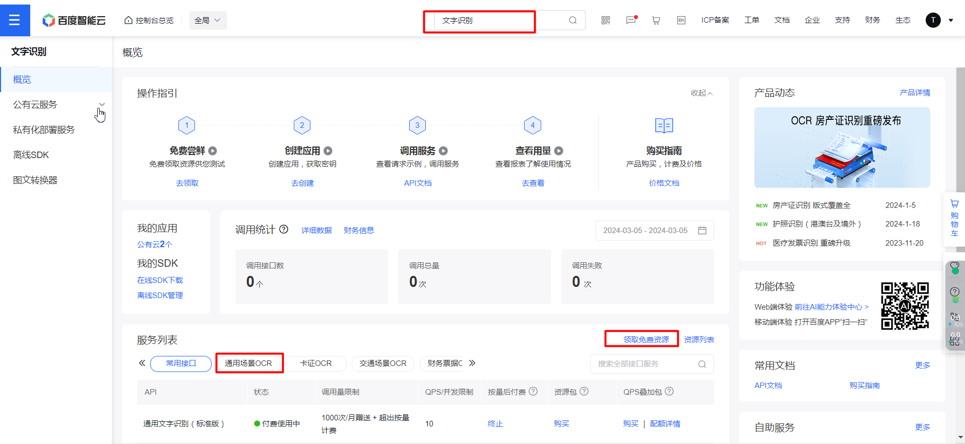Click 产品详情 link
This screenshot has width=965, height=444.
[x=915, y=93]
